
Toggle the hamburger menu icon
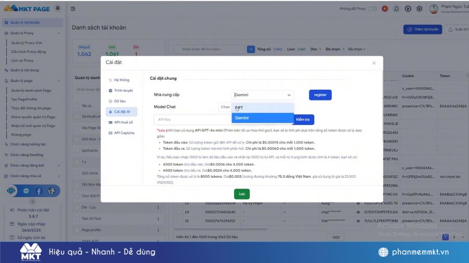[58, 8]
